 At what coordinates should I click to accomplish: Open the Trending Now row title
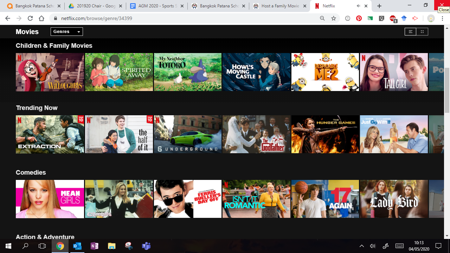(37, 108)
